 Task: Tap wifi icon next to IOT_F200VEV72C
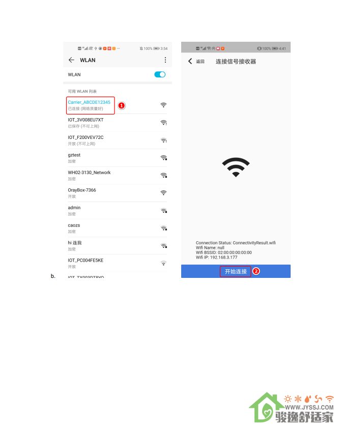click(x=164, y=140)
